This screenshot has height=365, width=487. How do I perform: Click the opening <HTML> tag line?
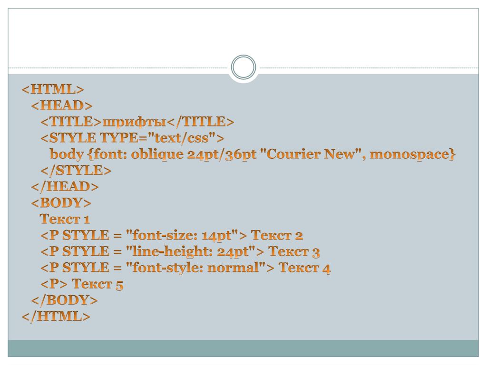coord(53,89)
